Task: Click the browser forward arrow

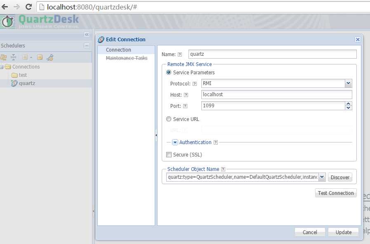Action: (x=16, y=7)
